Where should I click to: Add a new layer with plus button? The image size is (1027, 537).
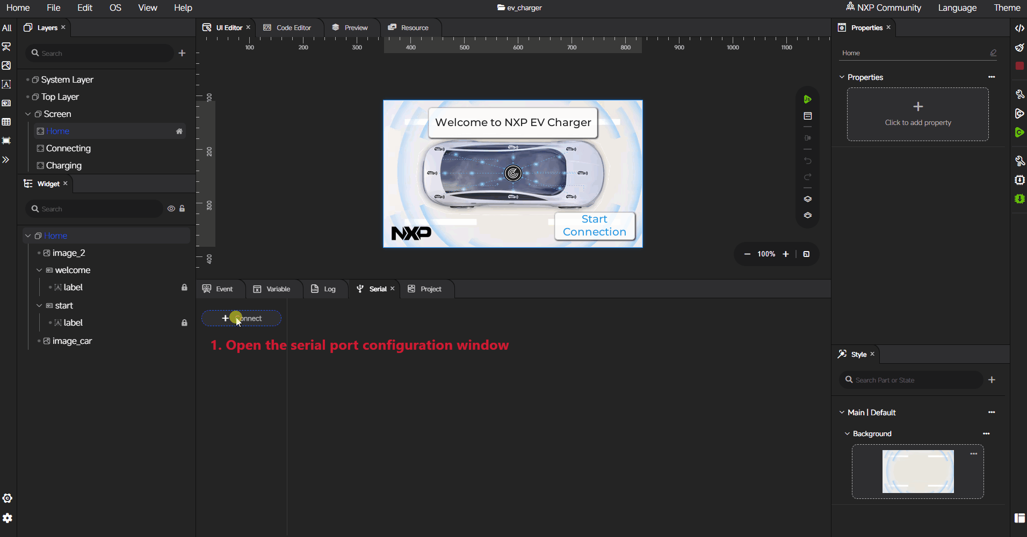[182, 53]
